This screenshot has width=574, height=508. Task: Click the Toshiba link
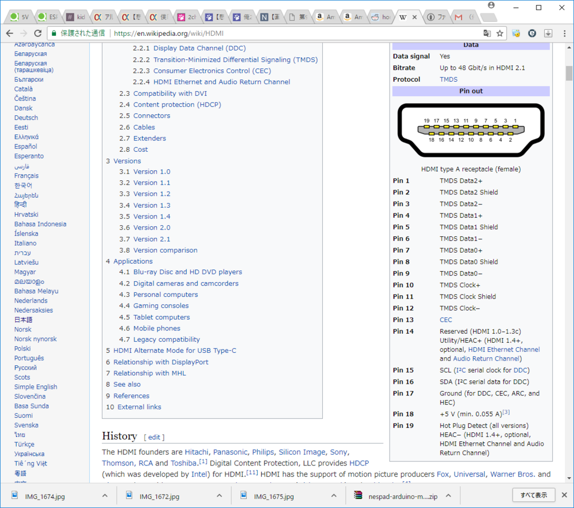click(183, 463)
